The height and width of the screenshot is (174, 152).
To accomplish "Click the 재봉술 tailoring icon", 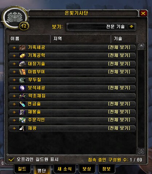I will coord(23,112).
